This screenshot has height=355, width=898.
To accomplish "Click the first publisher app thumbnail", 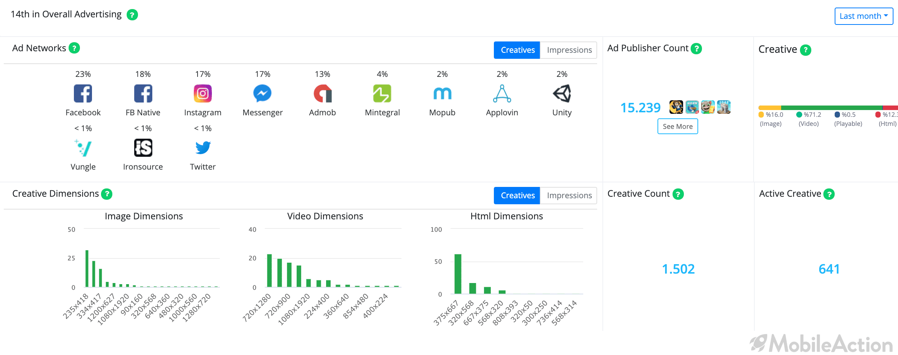I will [x=676, y=107].
